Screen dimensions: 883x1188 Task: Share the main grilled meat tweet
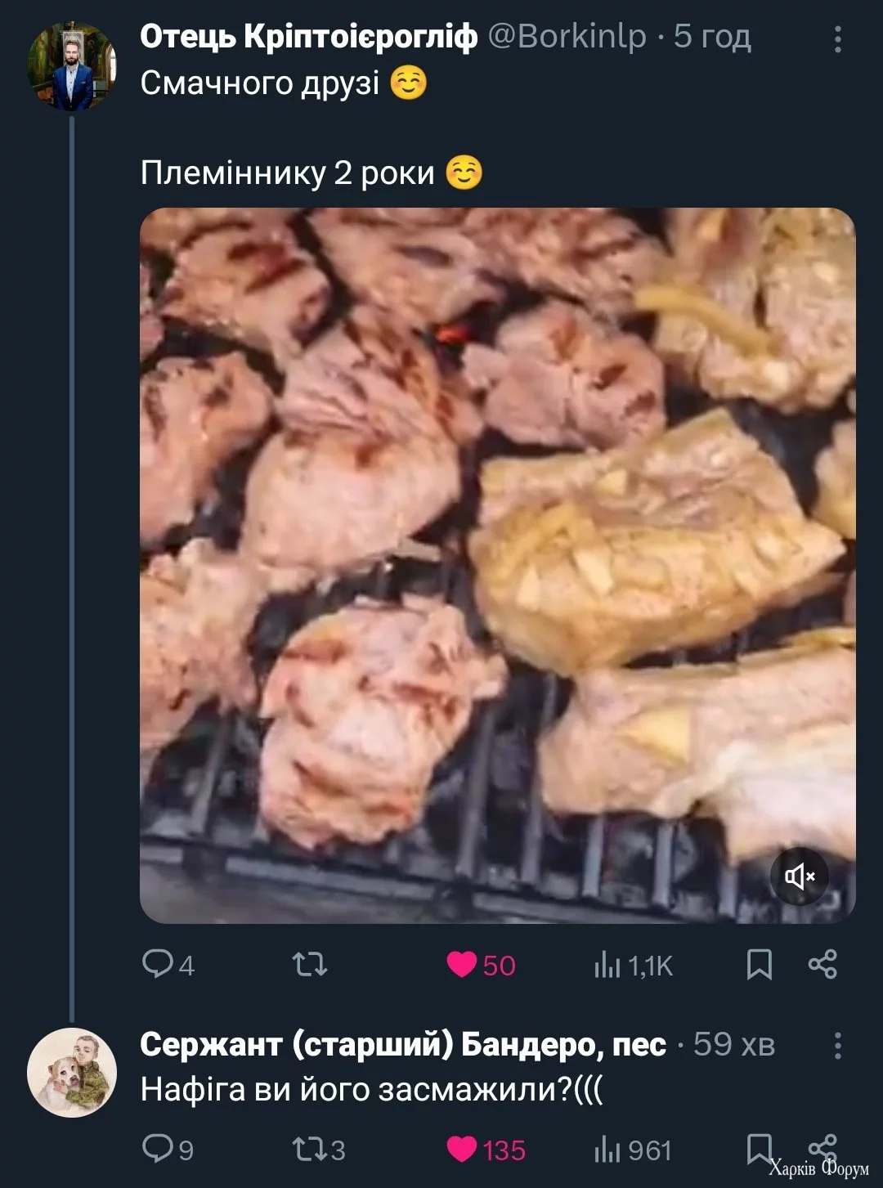click(x=822, y=965)
